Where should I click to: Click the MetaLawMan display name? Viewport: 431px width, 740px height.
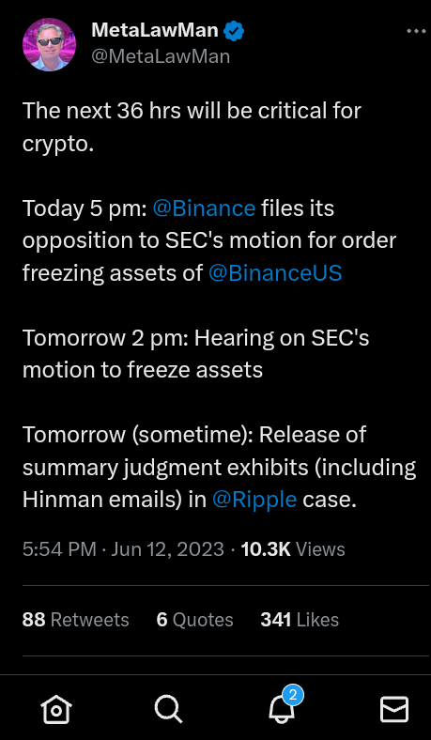tap(155, 31)
